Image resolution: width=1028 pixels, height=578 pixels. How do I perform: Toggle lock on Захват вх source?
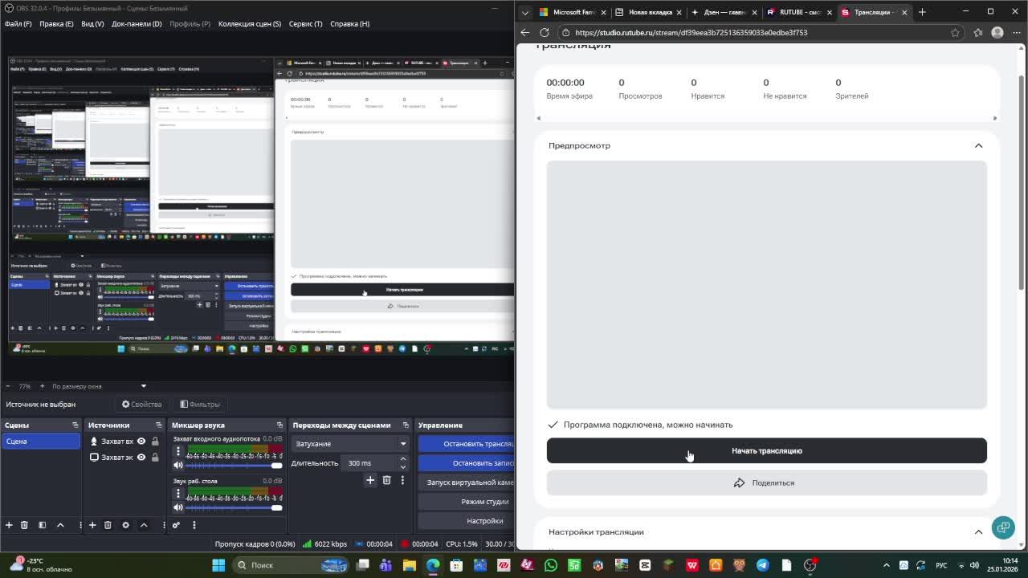click(155, 442)
